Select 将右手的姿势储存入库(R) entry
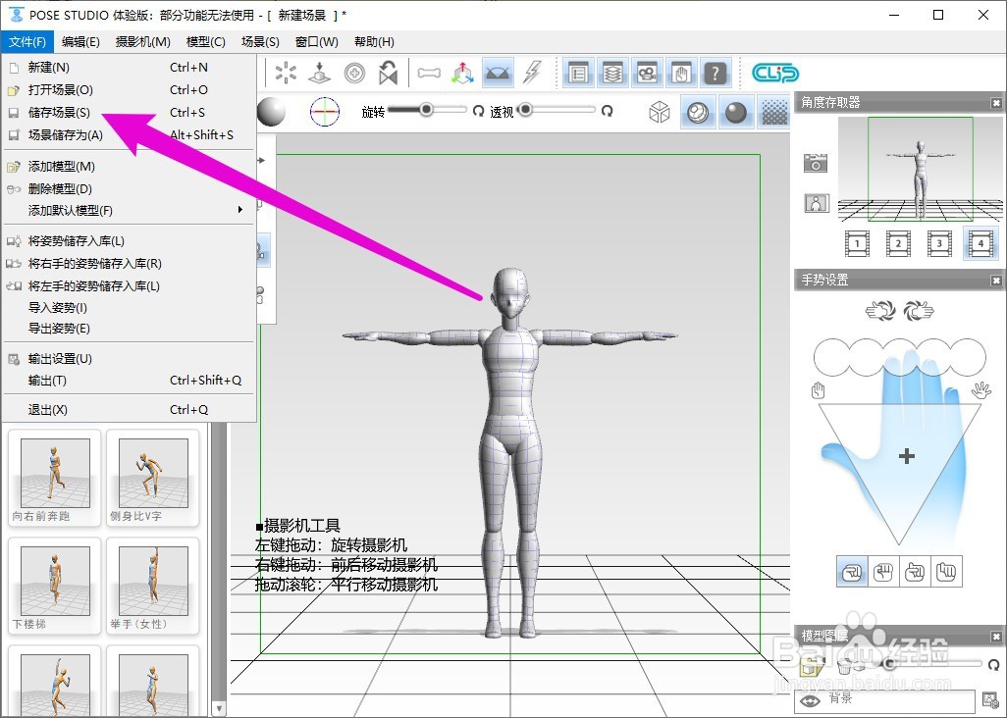Image resolution: width=1007 pixels, height=718 pixels. [x=129, y=264]
